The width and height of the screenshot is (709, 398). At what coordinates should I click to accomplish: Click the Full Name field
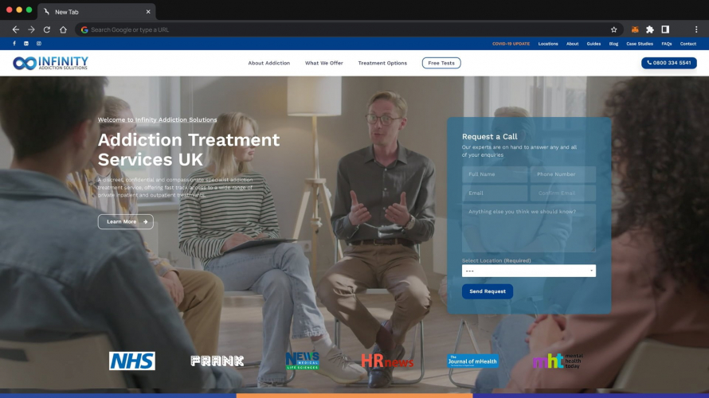tap(495, 174)
